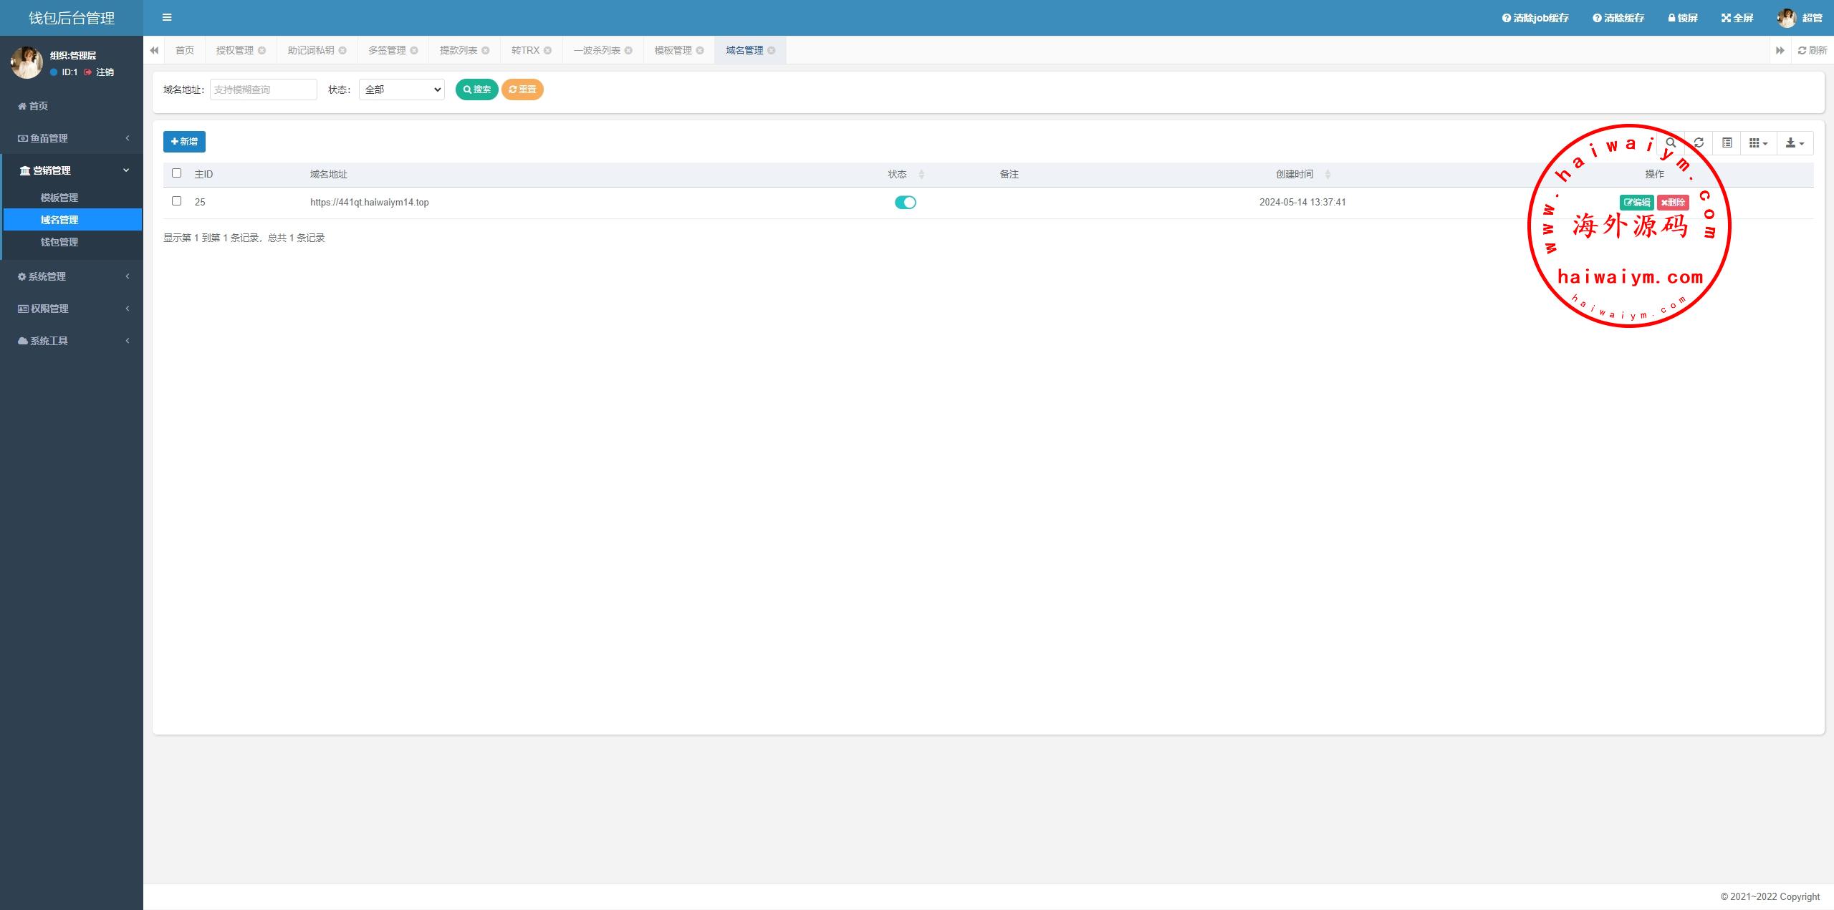
Task: Toggle status switch for domain 25
Action: coord(905,203)
